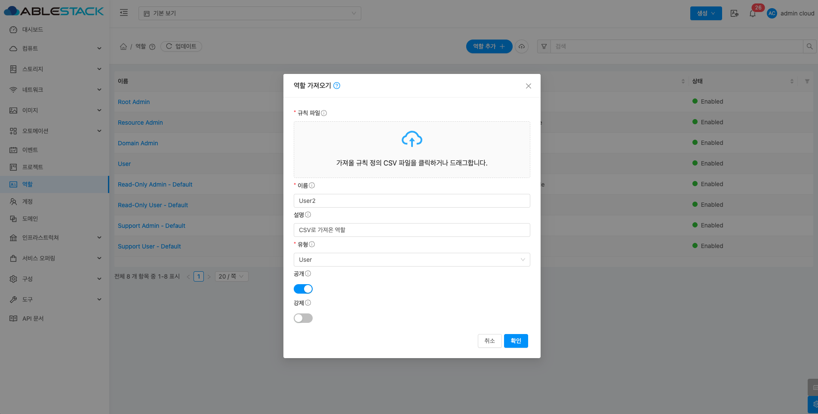Click the search magnifier icon
This screenshot has height=414, width=818.
(809, 46)
